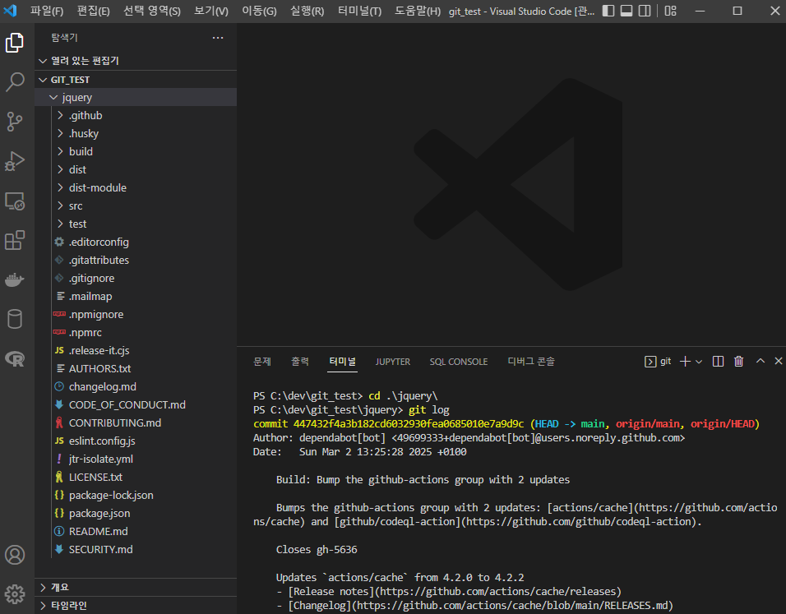Screen dimensions: 786x614
Task: Open the Database view icon
Action: click(15, 319)
